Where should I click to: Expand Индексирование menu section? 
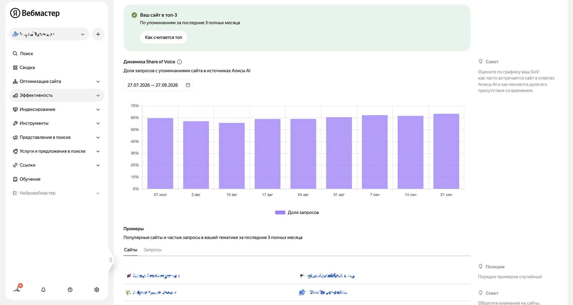(57, 110)
